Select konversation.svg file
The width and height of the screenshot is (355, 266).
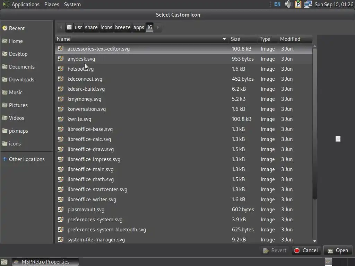pyautogui.click(x=184, y=109)
